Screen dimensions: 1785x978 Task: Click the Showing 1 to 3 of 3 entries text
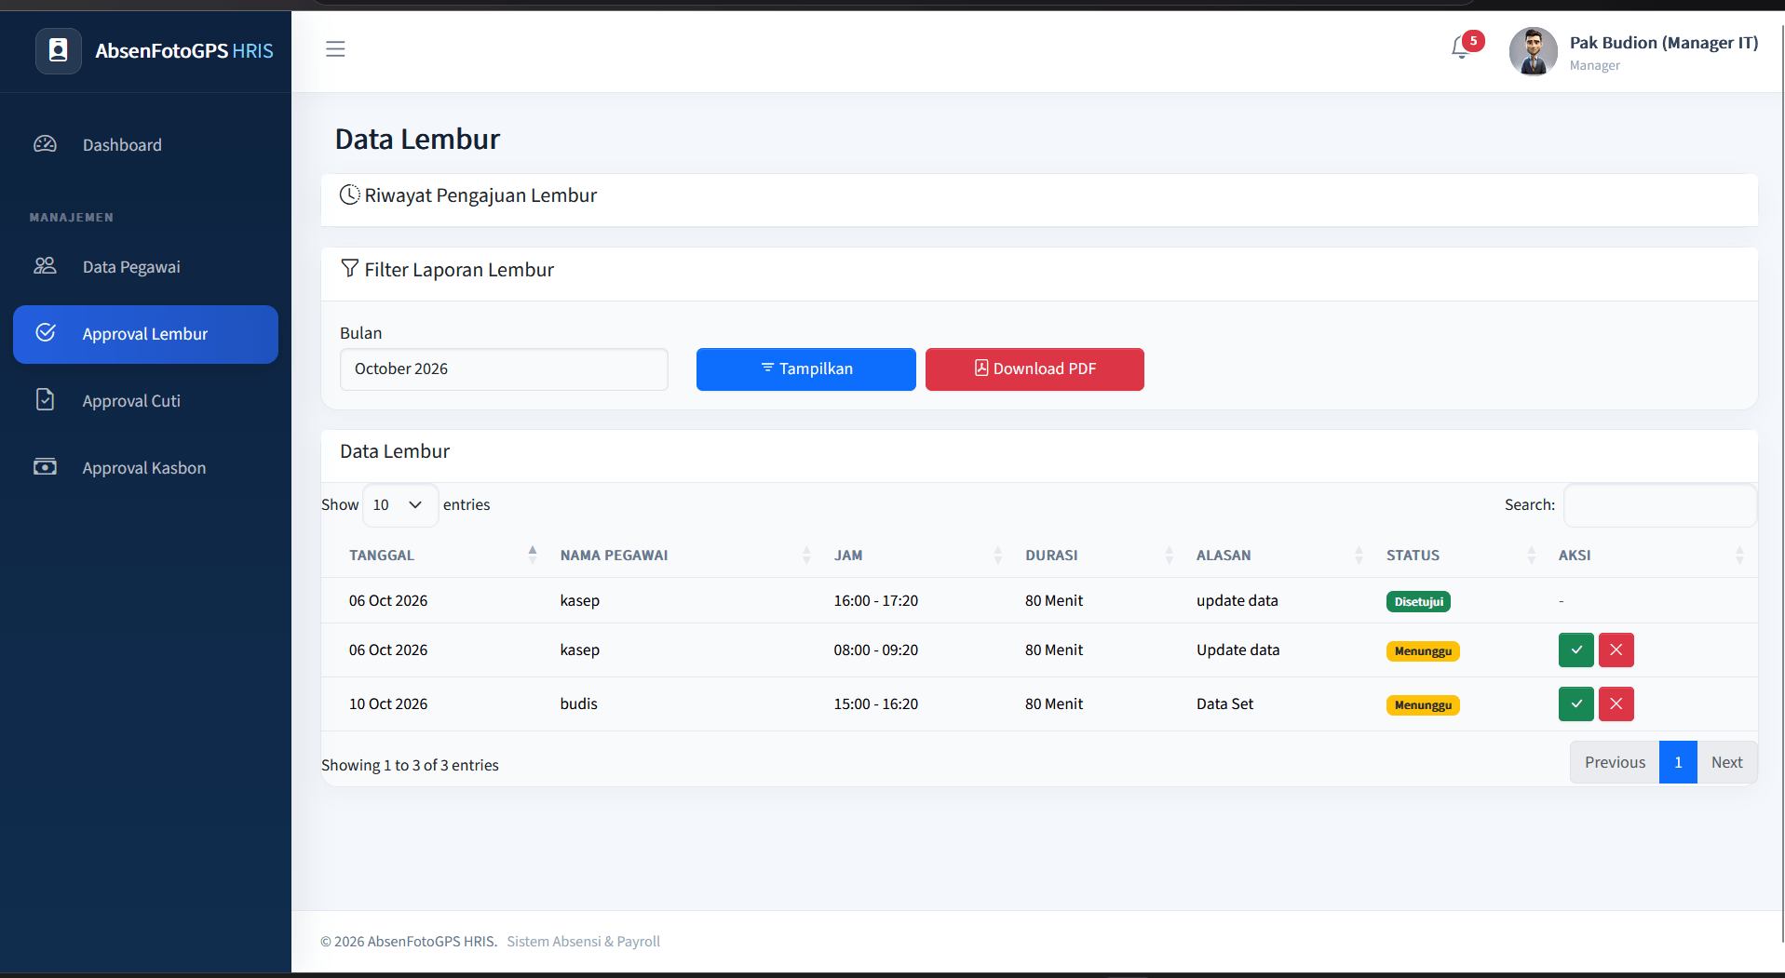point(410,766)
